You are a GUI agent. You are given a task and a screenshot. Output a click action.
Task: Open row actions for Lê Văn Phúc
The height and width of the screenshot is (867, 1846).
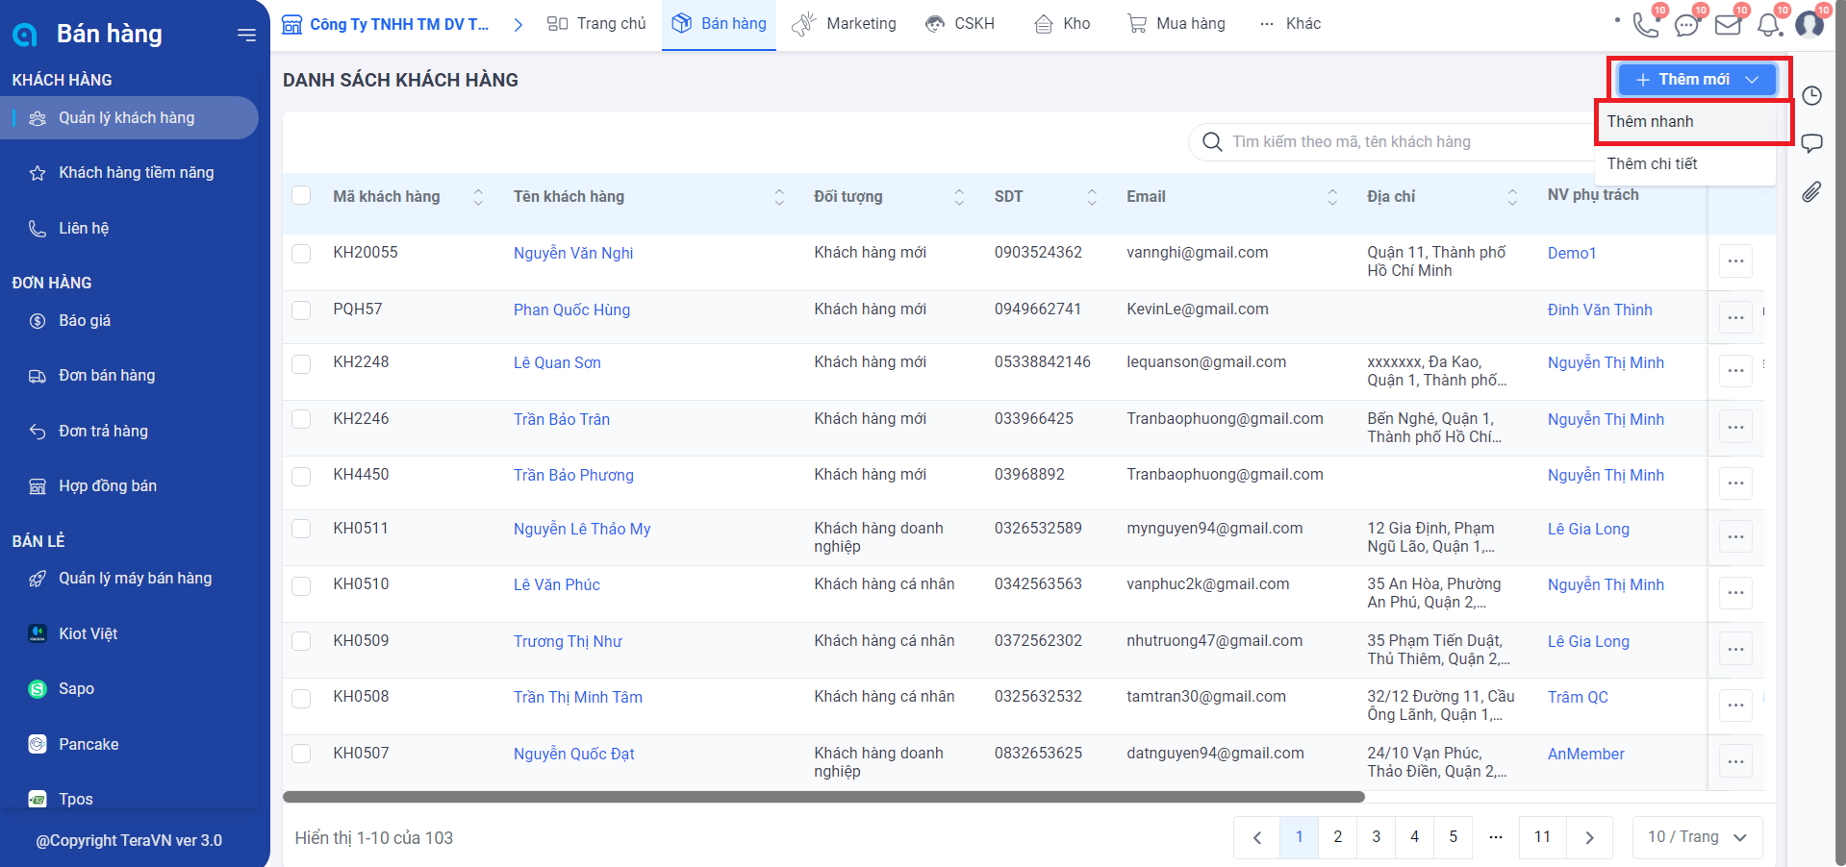point(1735,592)
